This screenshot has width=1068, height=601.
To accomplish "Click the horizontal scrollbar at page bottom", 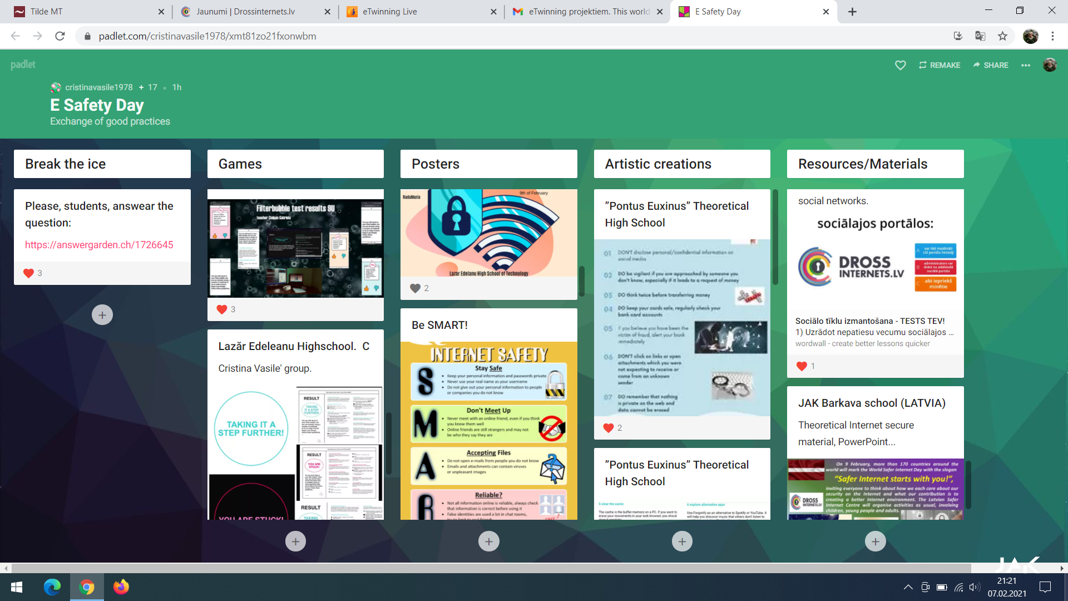I will point(489,568).
